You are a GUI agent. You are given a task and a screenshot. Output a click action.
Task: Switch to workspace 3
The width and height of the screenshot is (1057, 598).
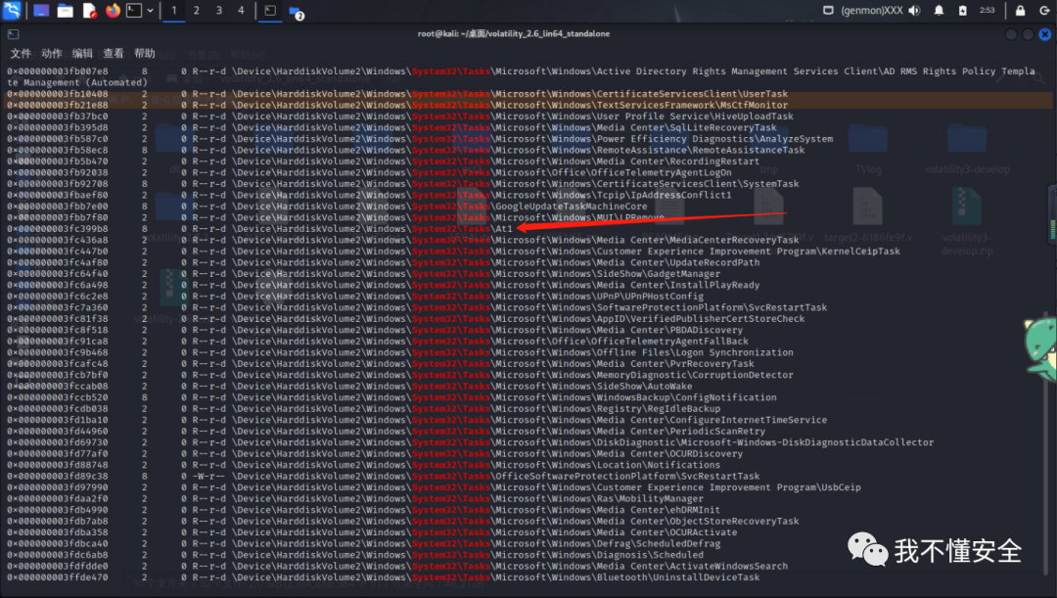pos(219,11)
